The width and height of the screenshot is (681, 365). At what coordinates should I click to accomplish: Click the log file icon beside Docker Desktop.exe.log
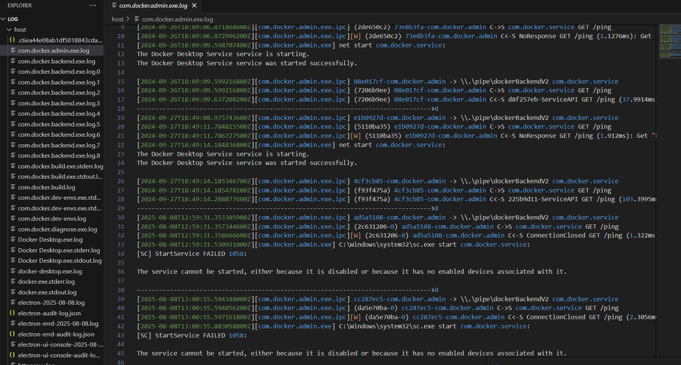13,239
